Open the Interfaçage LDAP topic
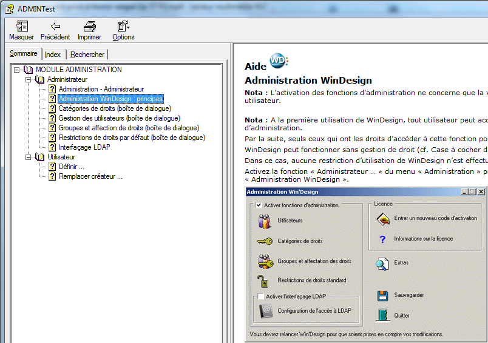 (84, 147)
